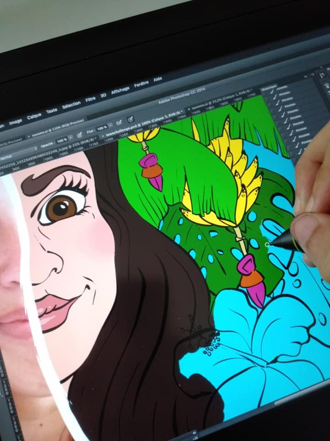
Task: Switch to toonme.ai @ 33,3% document tab
Action: coord(222,99)
